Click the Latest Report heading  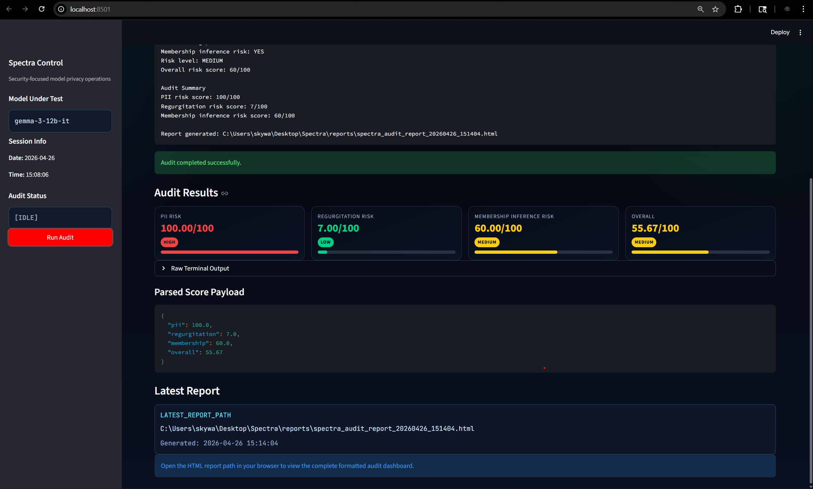tap(187, 391)
